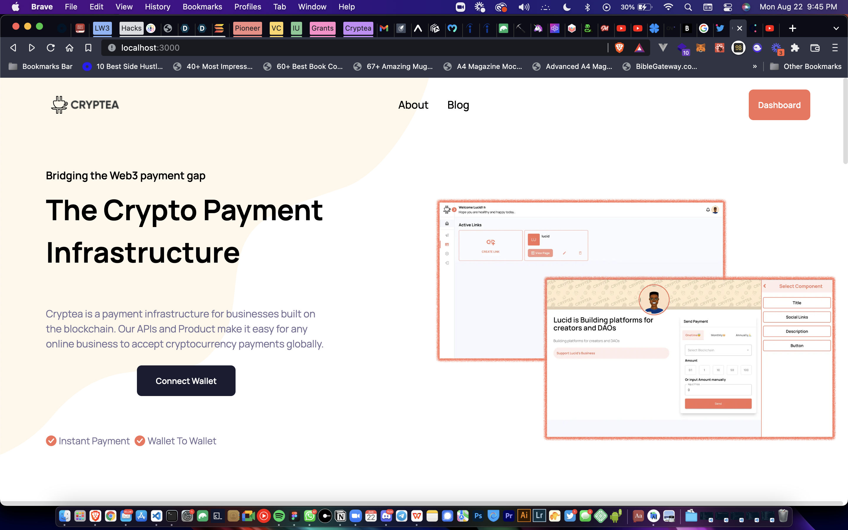Go to the browser home page

click(x=69, y=48)
